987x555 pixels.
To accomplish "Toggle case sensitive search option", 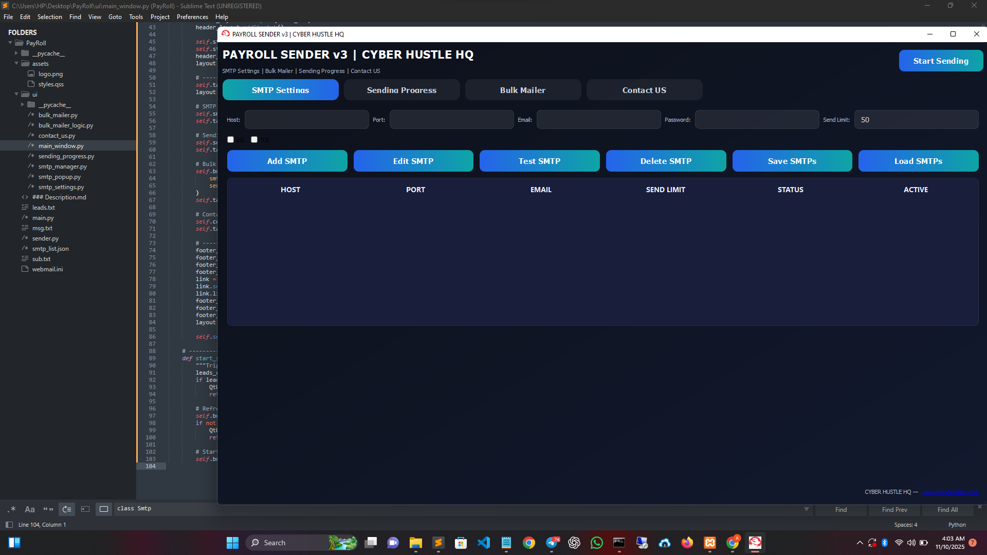I will tap(30, 509).
